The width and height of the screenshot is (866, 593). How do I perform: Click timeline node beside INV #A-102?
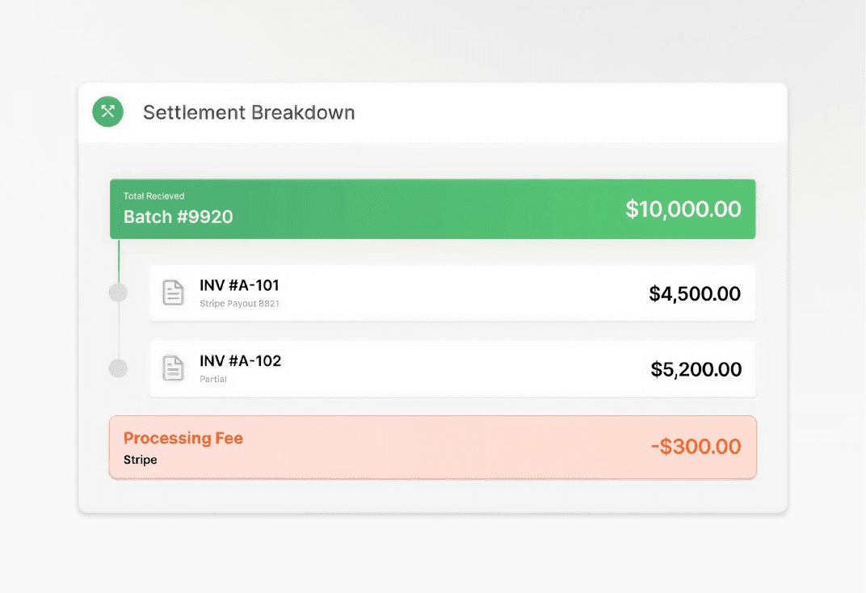click(118, 368)
